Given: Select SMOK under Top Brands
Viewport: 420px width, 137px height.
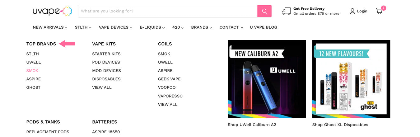Looking at the screenshot, I should [32, 71].
